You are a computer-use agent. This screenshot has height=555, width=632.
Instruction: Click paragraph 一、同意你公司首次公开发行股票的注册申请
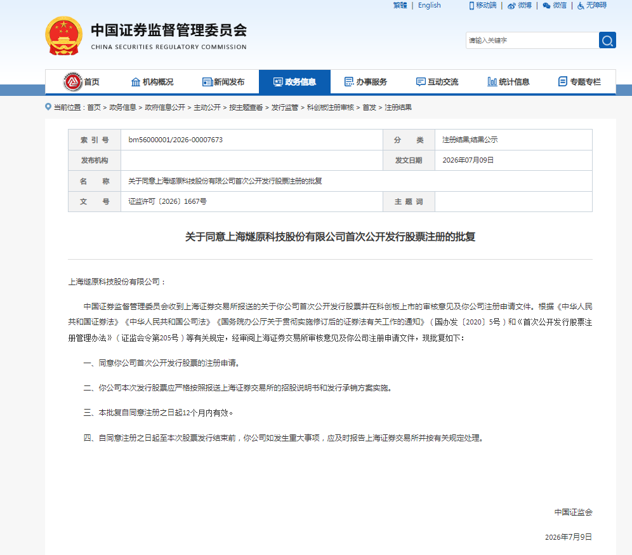pos(162,363)
